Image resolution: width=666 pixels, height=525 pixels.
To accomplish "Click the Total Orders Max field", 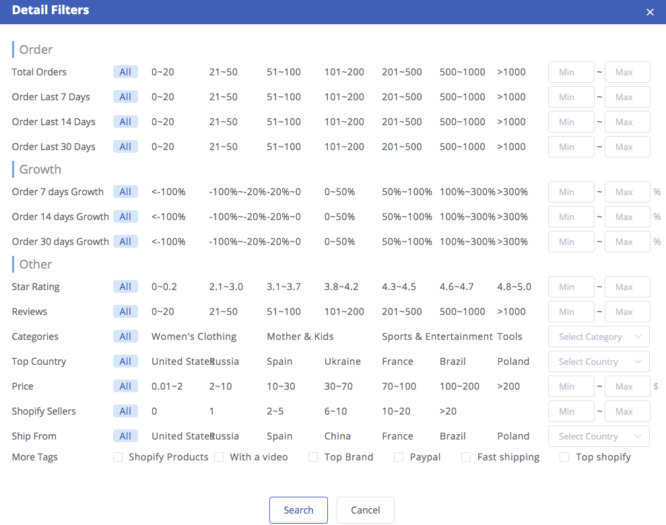I will pos(628,72).
